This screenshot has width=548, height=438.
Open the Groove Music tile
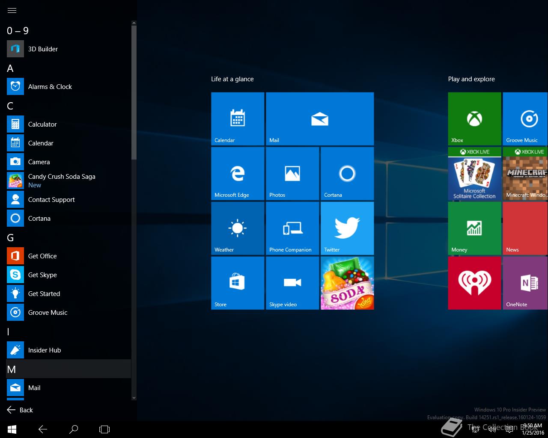pos(525,118)
